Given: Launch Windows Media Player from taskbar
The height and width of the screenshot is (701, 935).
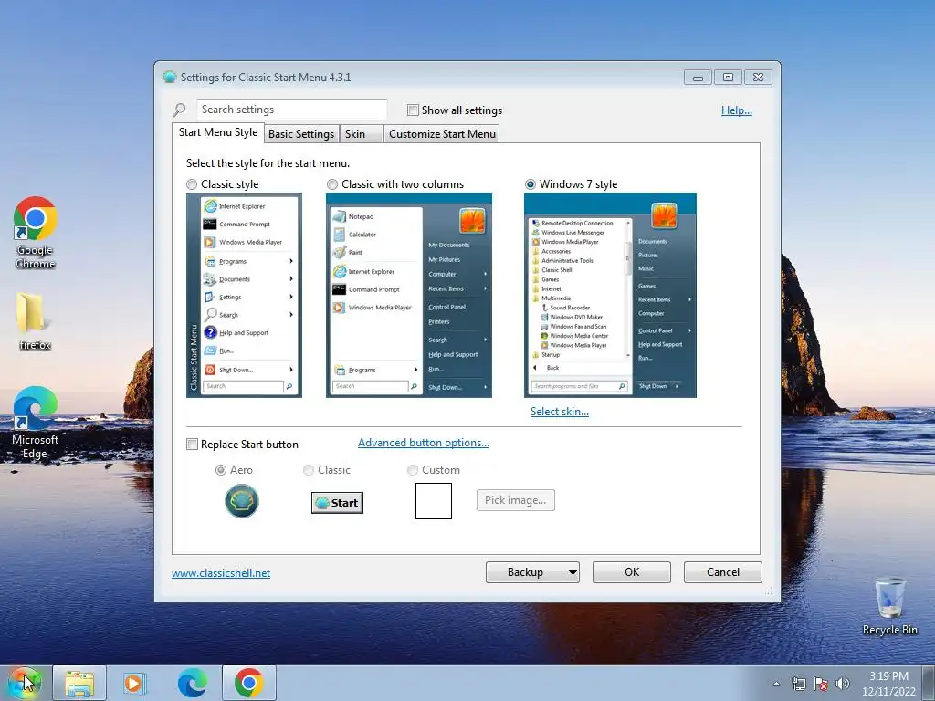Looking at the screenshot, I should pos(135,683).
